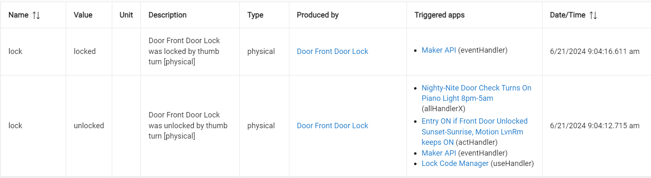The width and height of the screenshot is (651, 178).
Task: Click the 'unlocked' value cell
Action: pyautogui.click(x=89, y=126)
